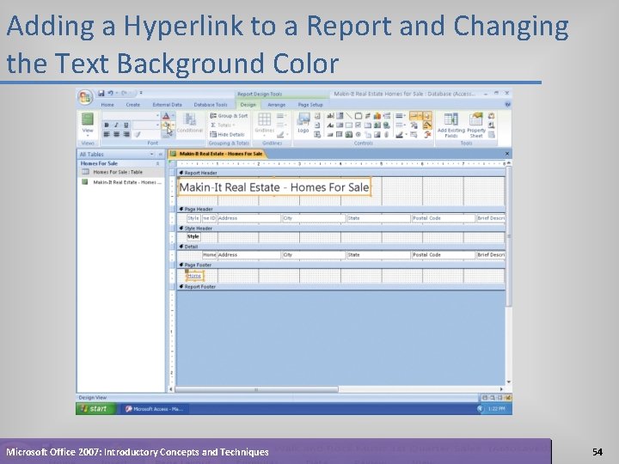619x464 pixels.
Task: Open the Font Color dropdown arrow
Action: (173, 116)
